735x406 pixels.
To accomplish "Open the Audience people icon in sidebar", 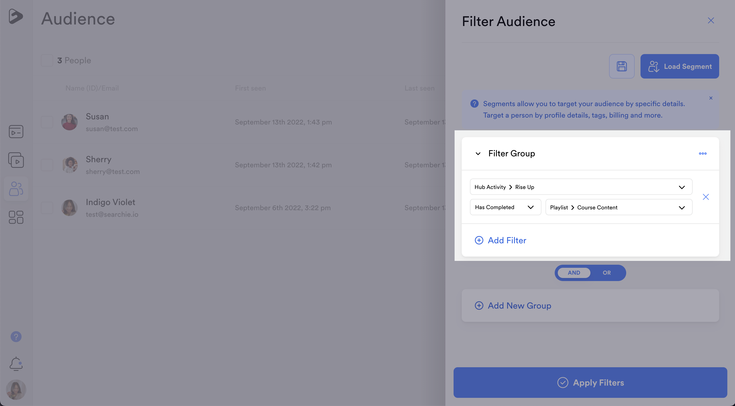I will 16,189.
